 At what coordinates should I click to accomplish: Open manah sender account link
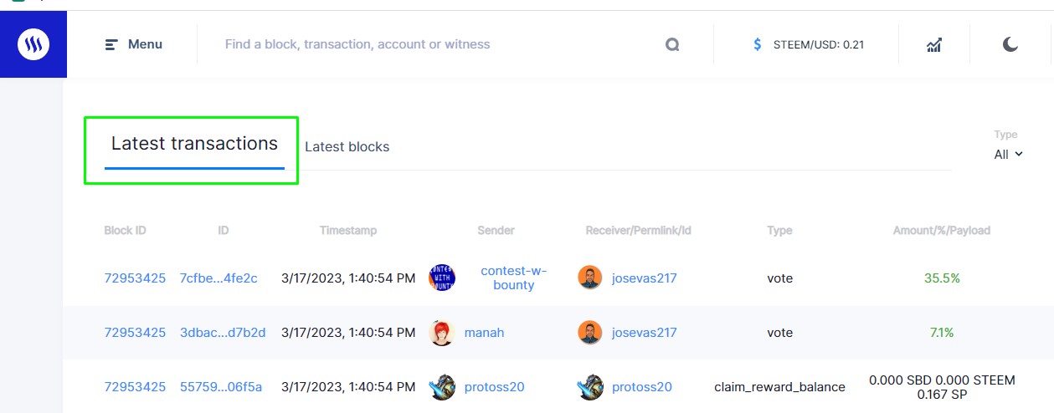point(484,333)
